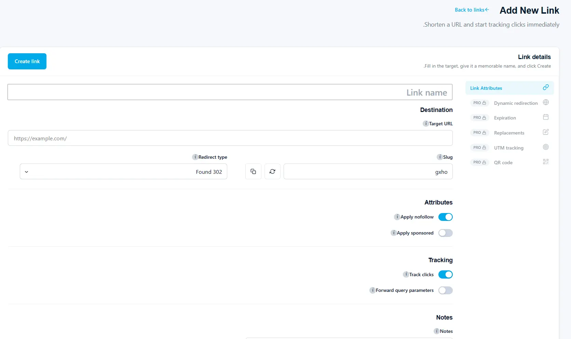571x339 pixels.
Task: Open the Dynamic redirection section
Action: pyautogui.click(x=509, y=103)
